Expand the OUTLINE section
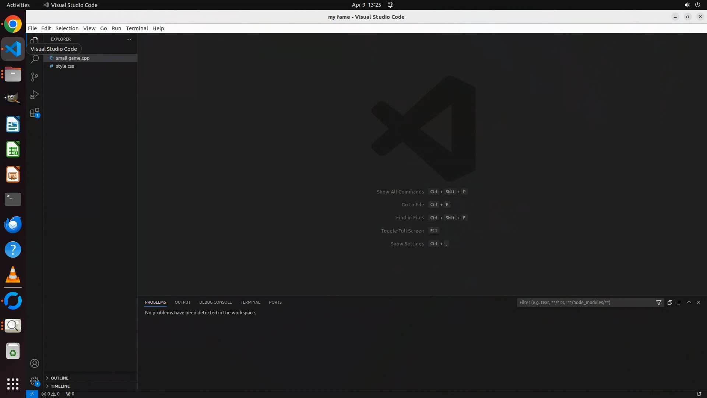707x398 pixels. 60,378
